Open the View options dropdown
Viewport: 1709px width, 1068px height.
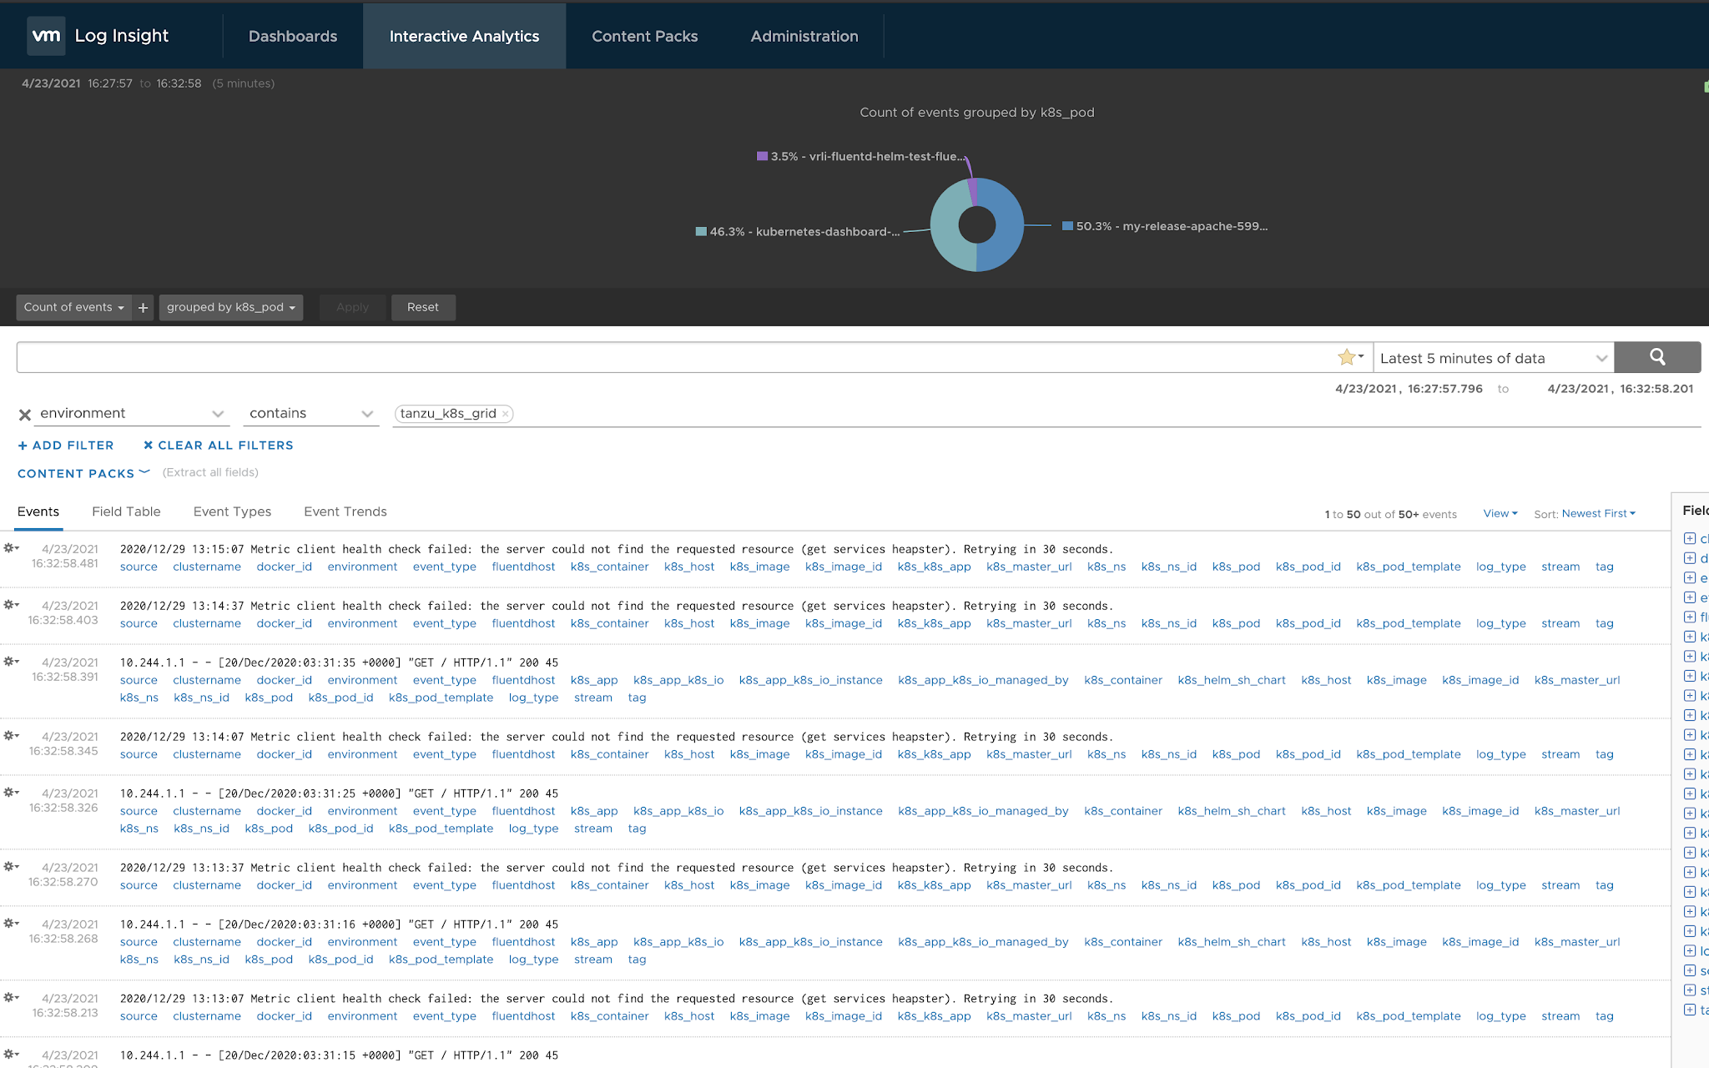[x=1500, y=514]
